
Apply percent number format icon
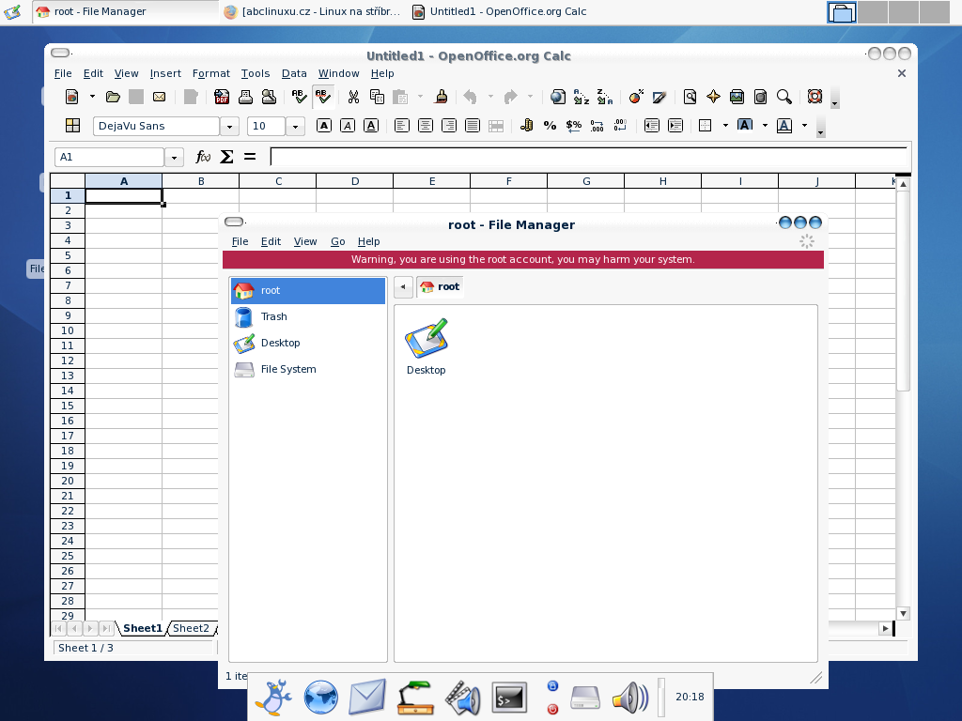point(550,126)
